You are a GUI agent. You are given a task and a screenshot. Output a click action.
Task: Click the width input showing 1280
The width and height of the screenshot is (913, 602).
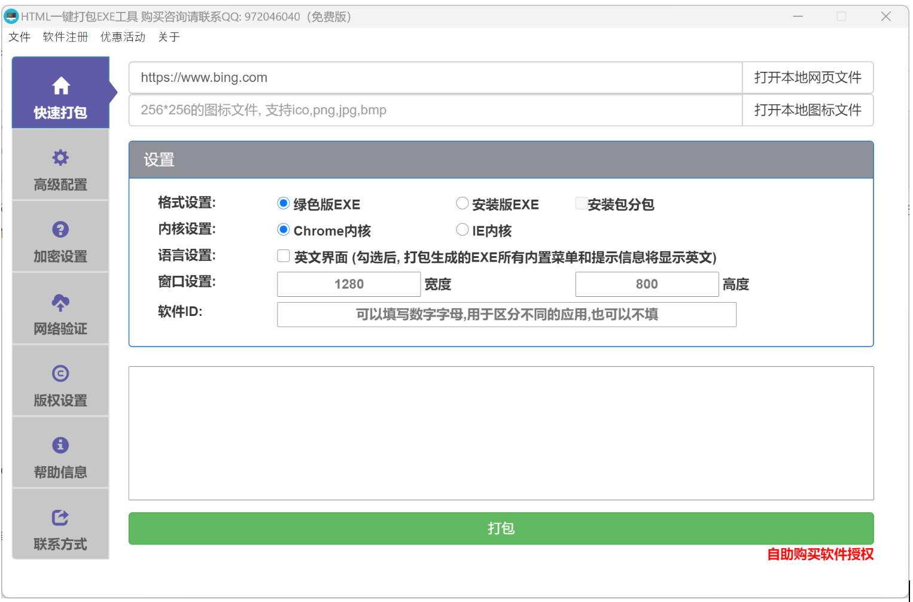(x=349, y=284)
